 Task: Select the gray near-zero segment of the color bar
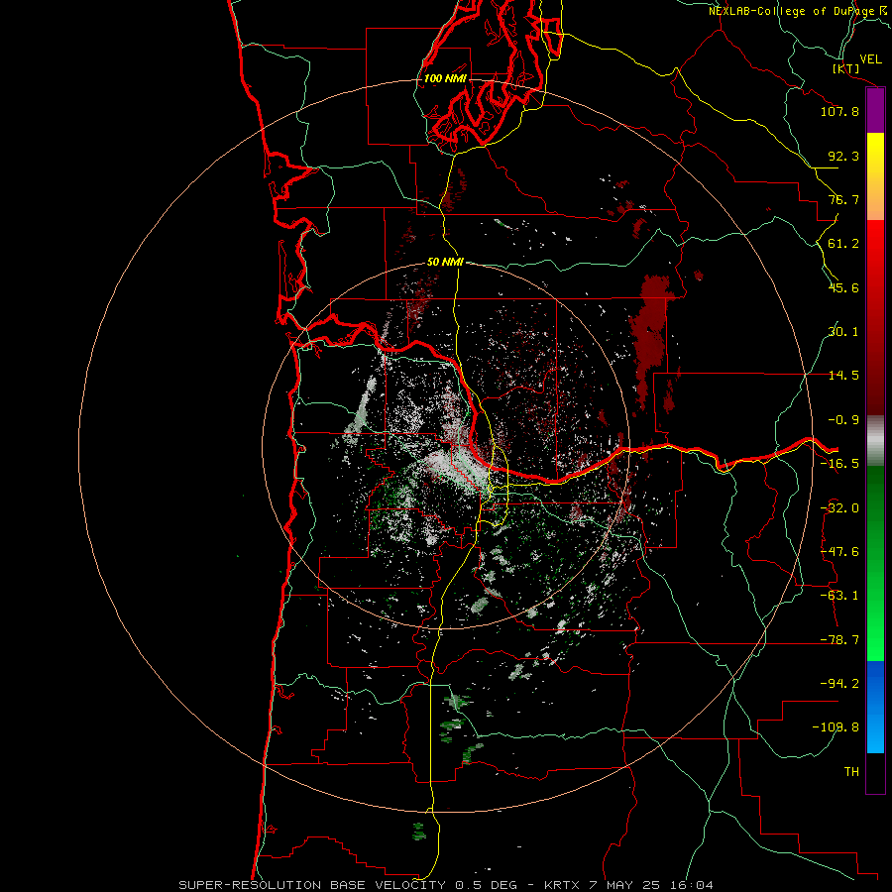(875, 441)
